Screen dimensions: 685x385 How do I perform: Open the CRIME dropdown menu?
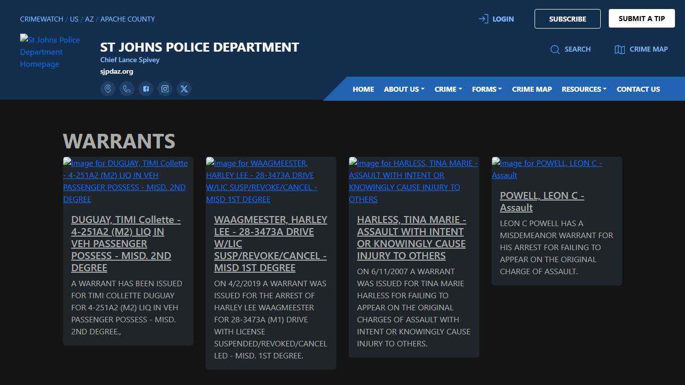[447, 89]
